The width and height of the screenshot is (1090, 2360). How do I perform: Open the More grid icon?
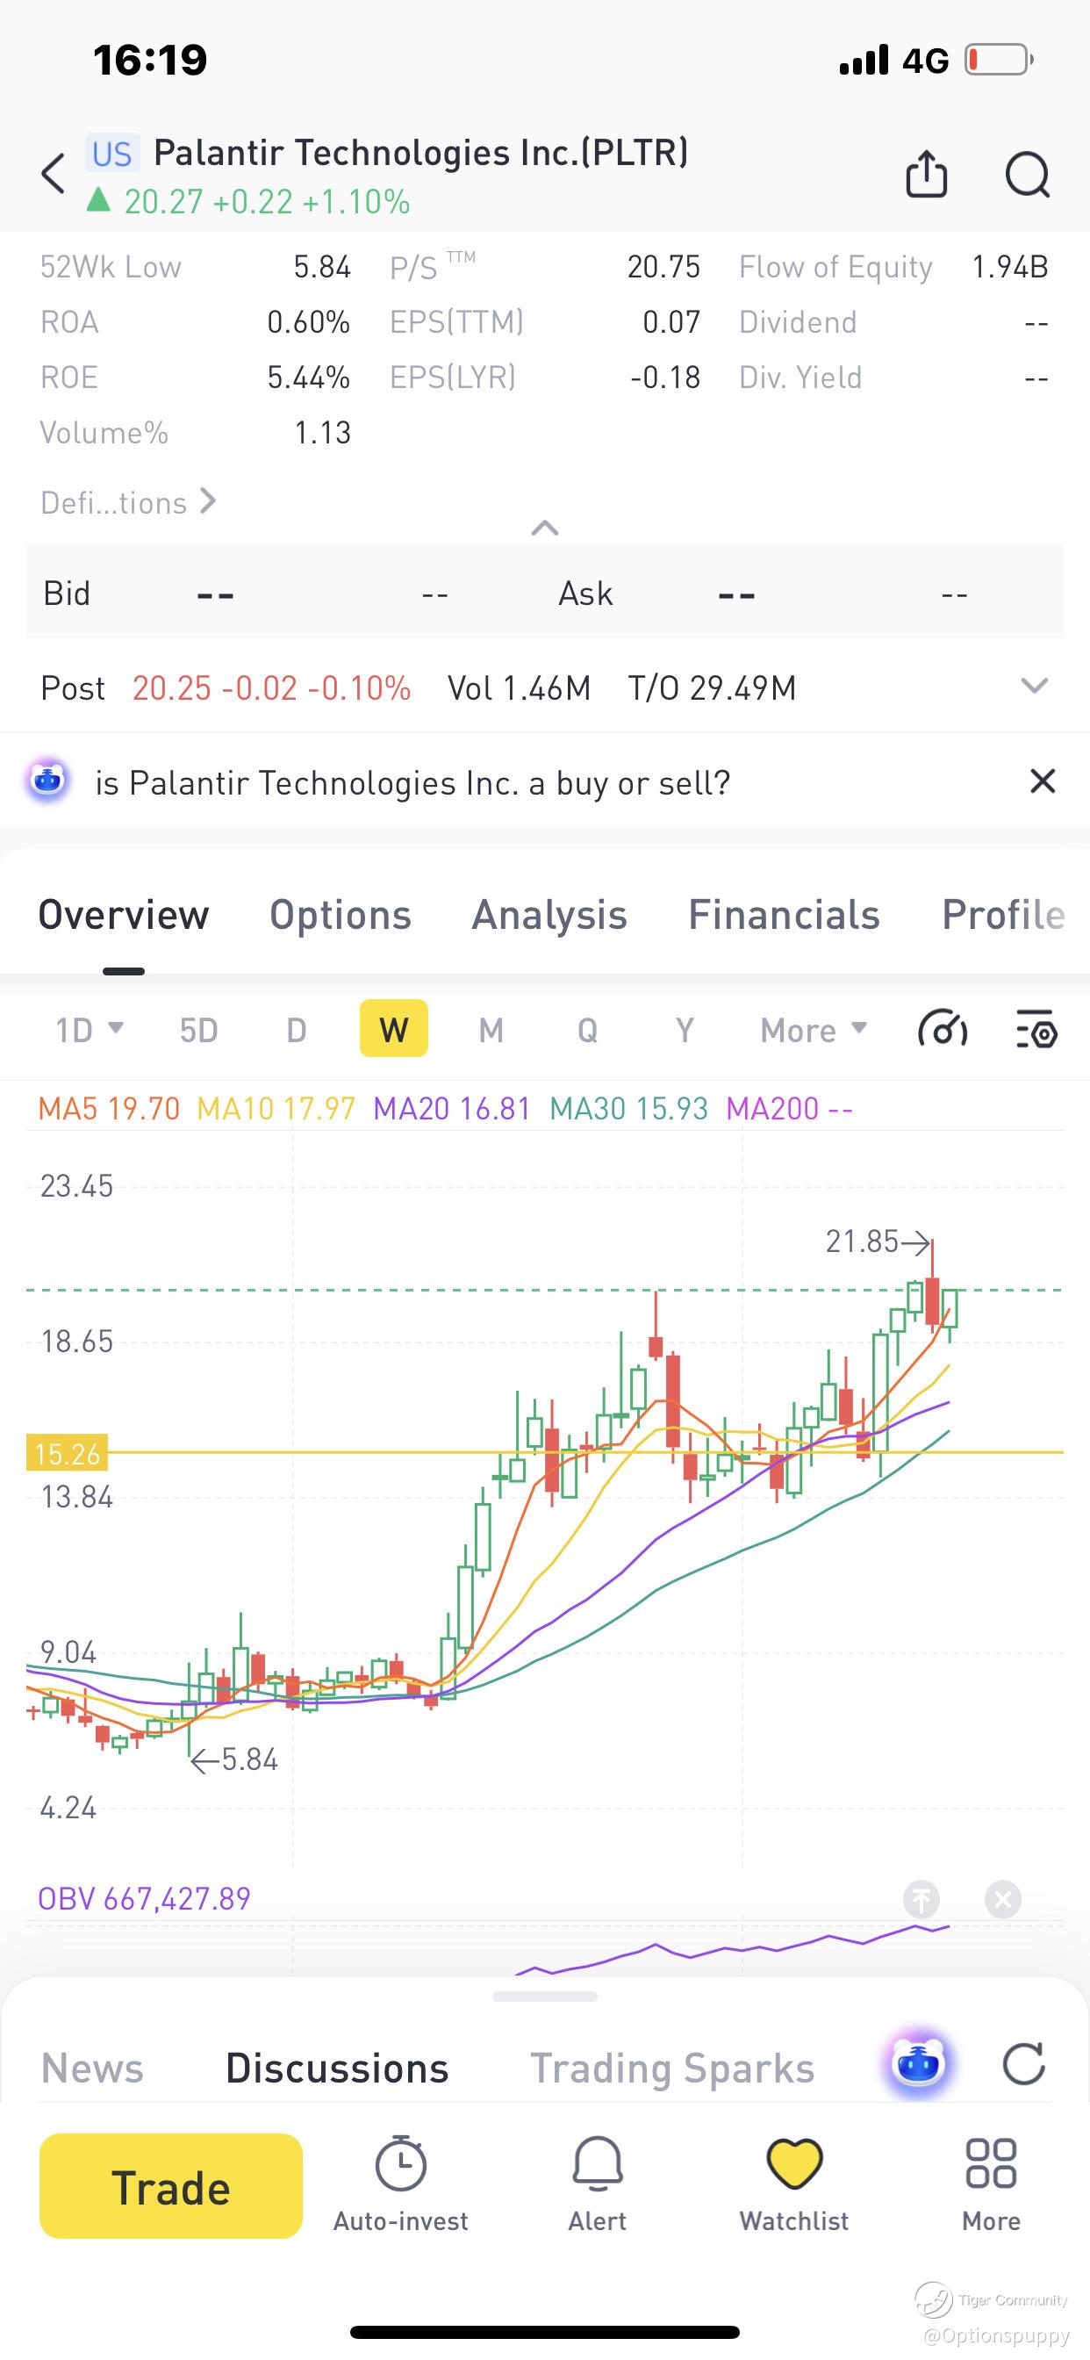(x=991, y=2163)
